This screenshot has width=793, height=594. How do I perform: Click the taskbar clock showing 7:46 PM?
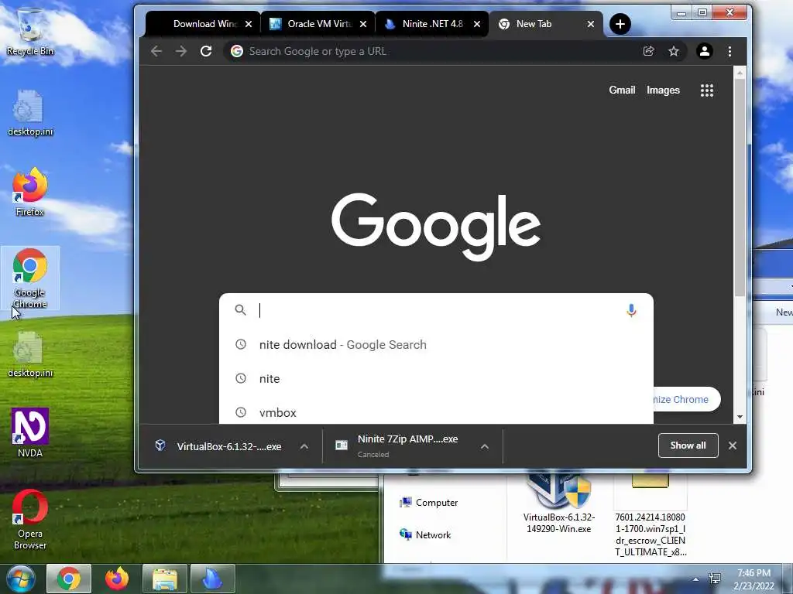[x=754, y=579]
